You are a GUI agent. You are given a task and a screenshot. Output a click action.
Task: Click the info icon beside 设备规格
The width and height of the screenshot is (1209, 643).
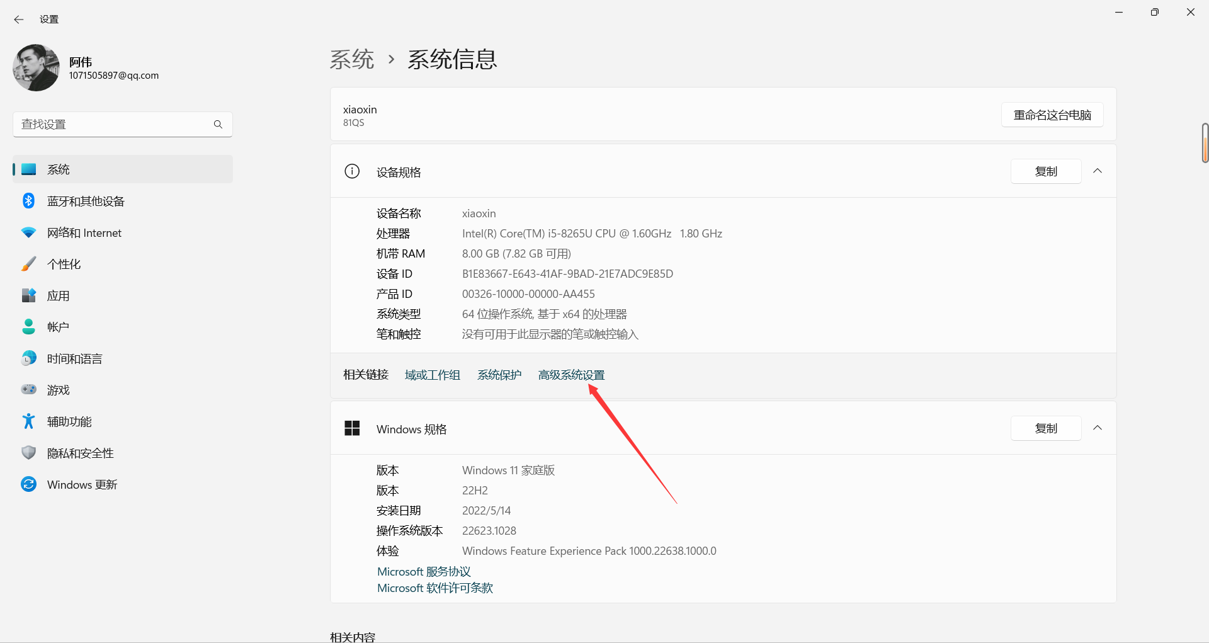coord(352,171)
